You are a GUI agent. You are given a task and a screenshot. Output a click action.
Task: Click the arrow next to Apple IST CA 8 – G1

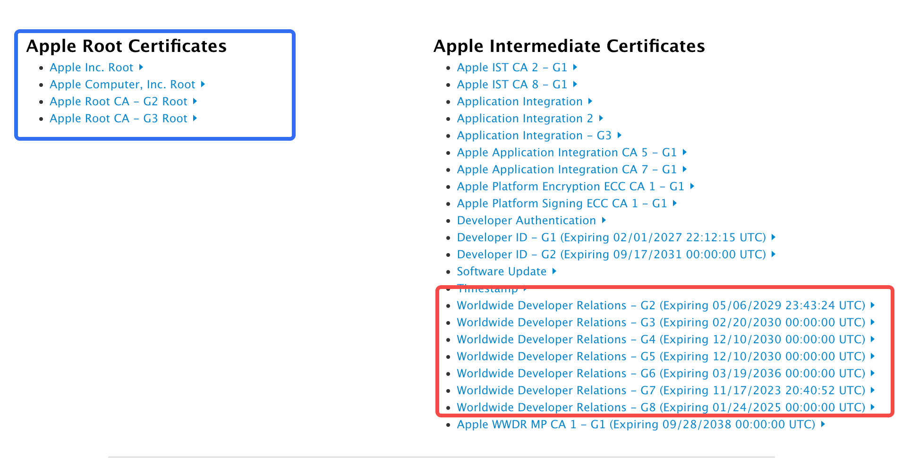(575, 85)
